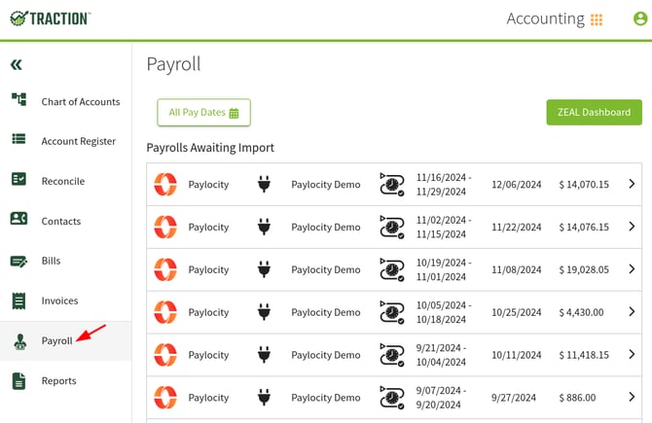The image size is (652, 423).
Task: Select the Payroll sidebar item
Action: pos(56,340)
